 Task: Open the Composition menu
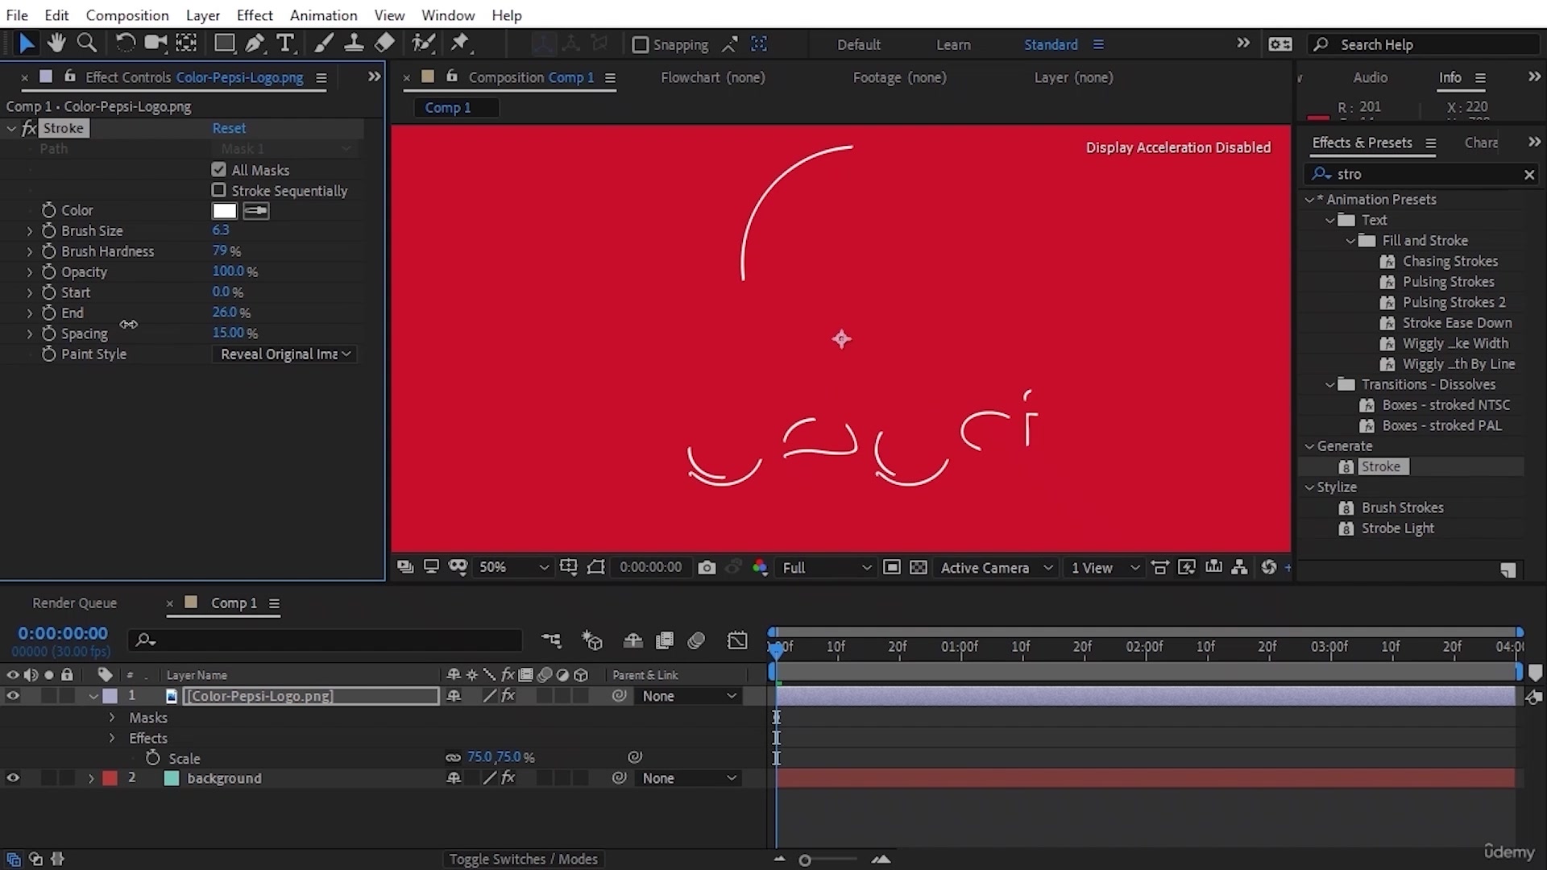[127, 15]
